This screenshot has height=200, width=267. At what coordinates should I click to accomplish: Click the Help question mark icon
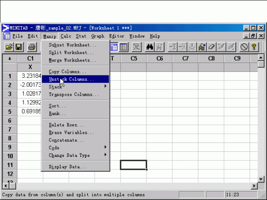tap(254, 47)
